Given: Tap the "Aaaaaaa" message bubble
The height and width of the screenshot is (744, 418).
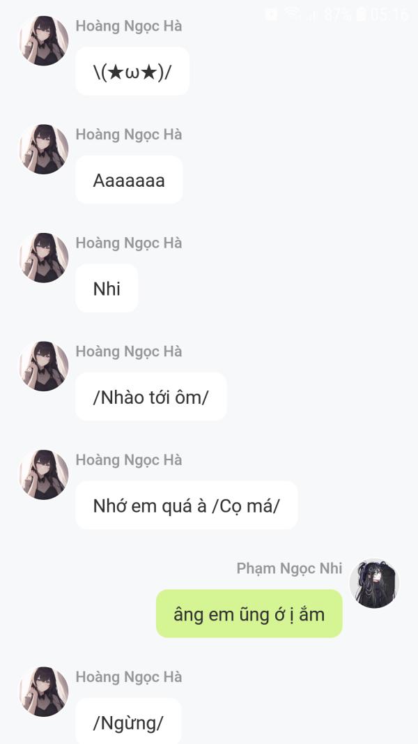Looking at the screenshot, I should [129, 180].
